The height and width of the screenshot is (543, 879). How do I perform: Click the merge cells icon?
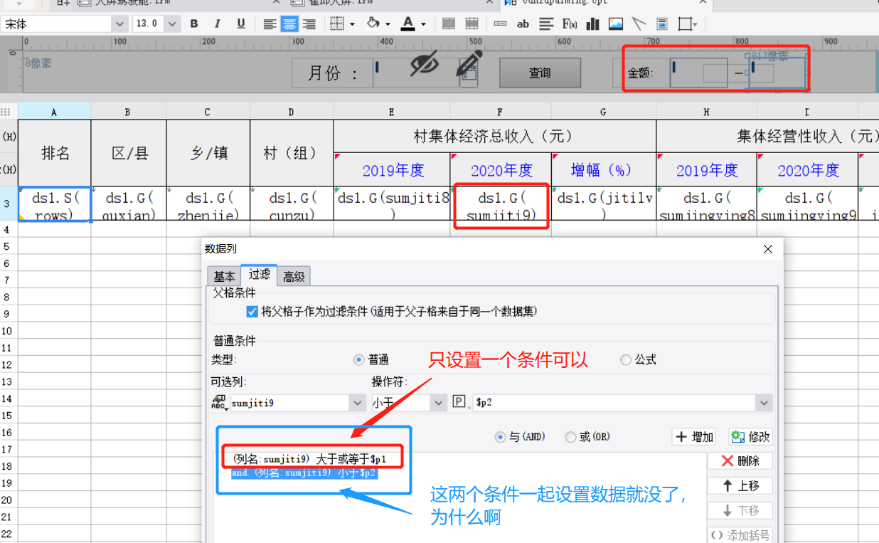click(x=449, y=23)
